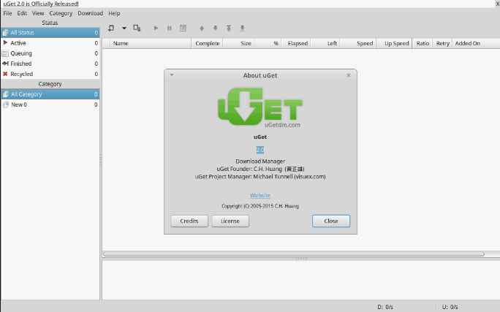Sort by the Retry column header

(442, 43)
